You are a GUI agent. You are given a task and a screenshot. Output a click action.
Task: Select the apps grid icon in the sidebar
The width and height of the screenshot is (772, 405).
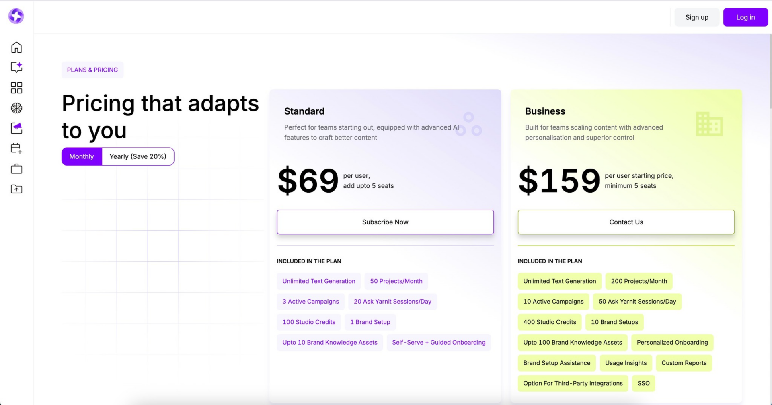coord(16,88)
